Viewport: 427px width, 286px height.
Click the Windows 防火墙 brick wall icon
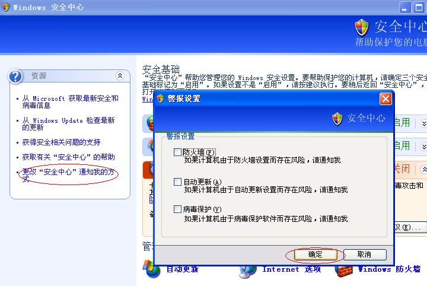(345, 271)
